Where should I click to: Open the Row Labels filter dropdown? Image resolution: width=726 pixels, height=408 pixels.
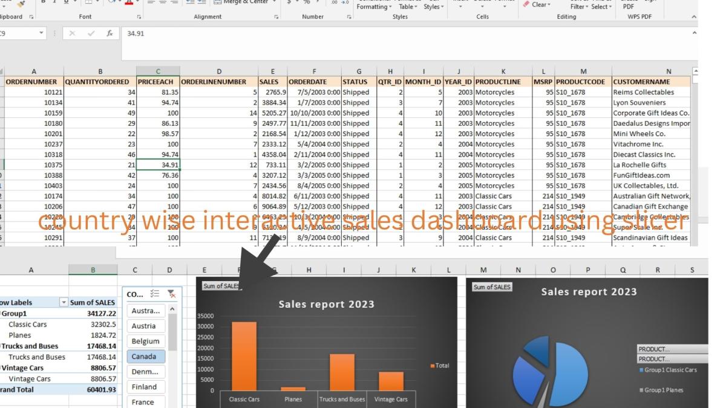click(64, 302)
